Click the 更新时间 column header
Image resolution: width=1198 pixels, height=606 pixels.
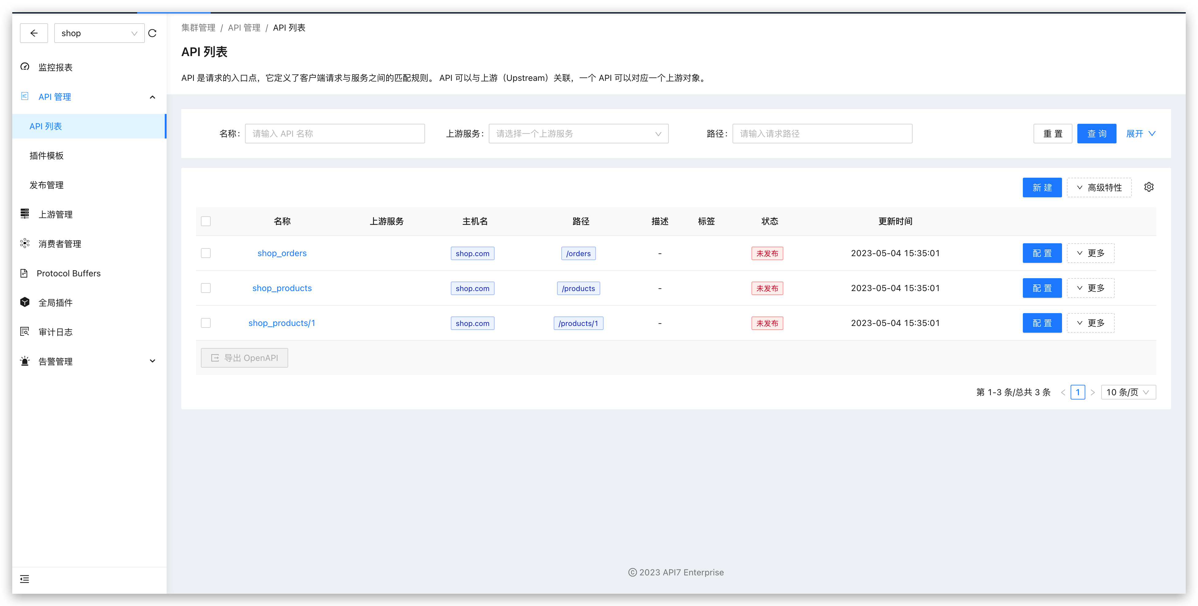tap(895, 221)
